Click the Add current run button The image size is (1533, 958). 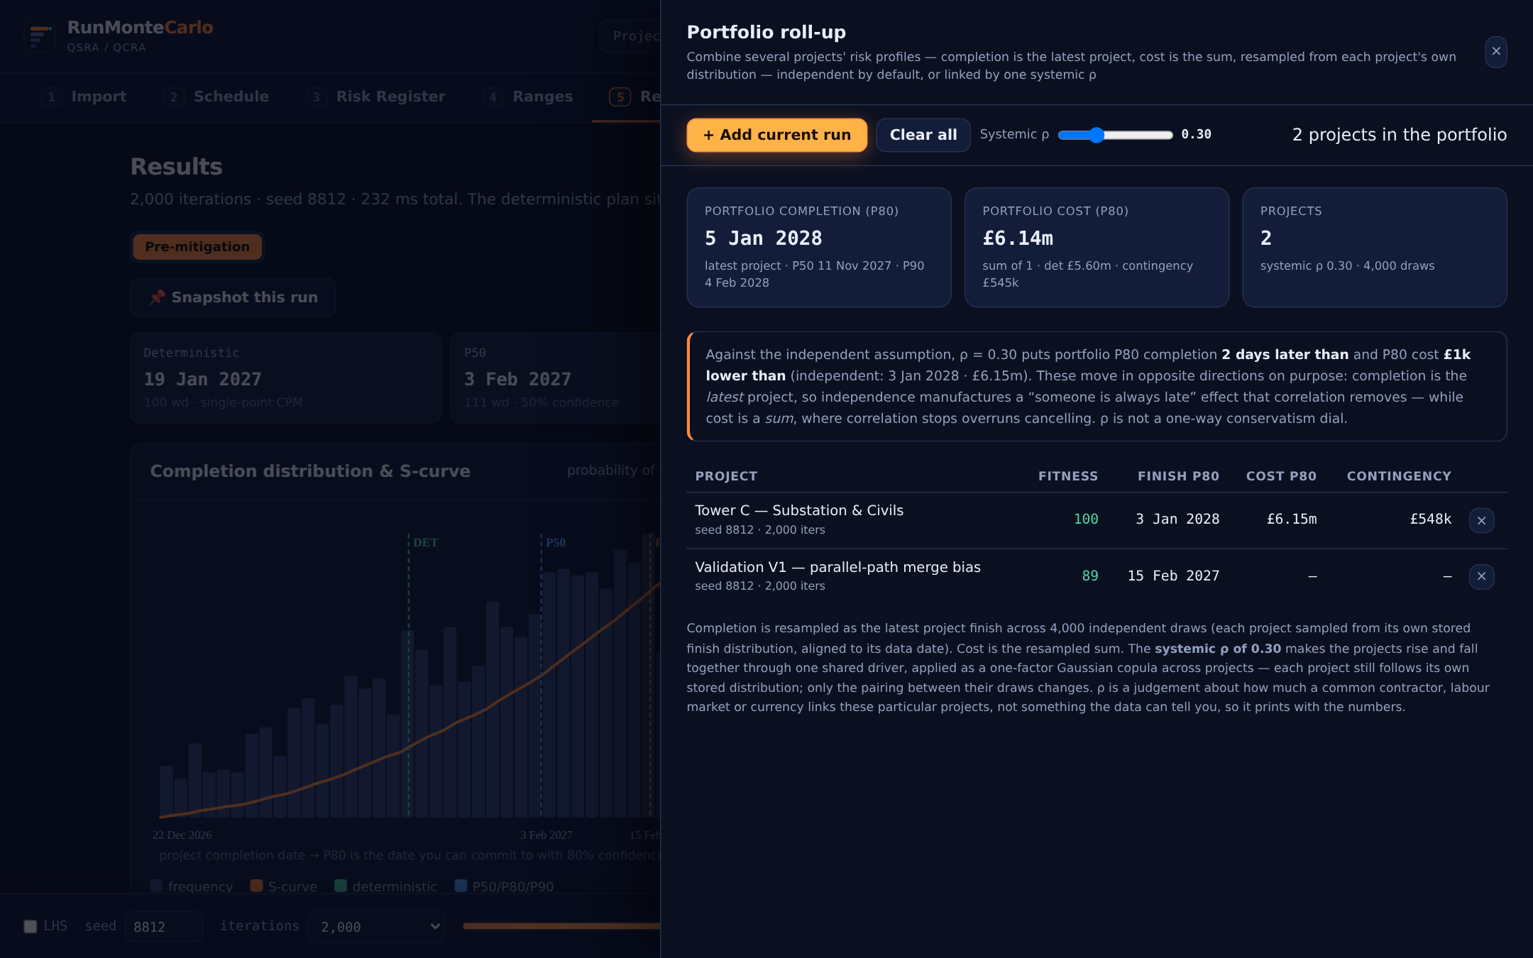(x=777, y=135)
